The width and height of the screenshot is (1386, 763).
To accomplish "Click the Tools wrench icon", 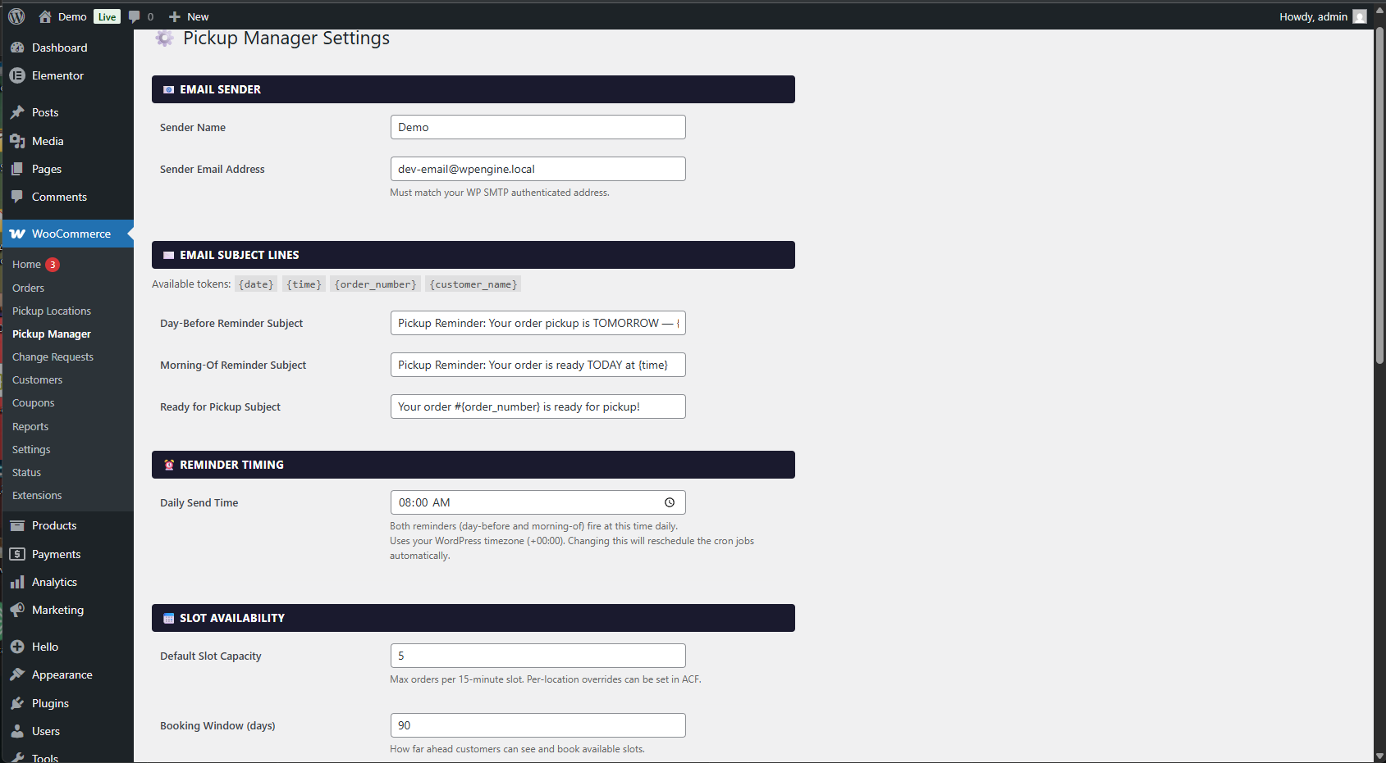I will pos(17,757).
